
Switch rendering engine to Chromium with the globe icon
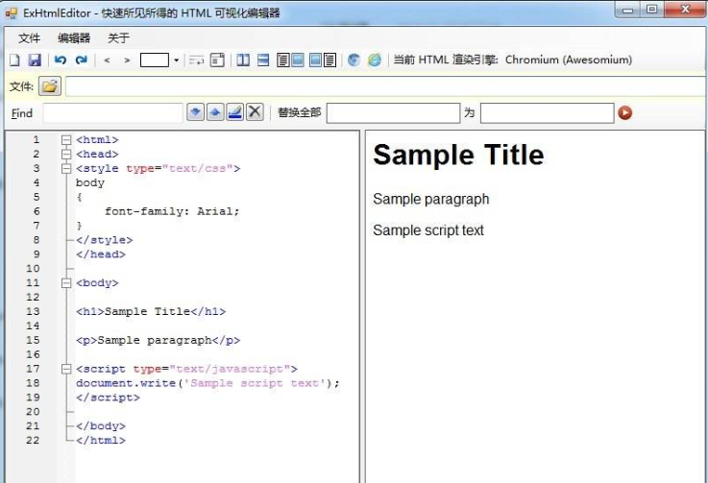click(354, 60)
